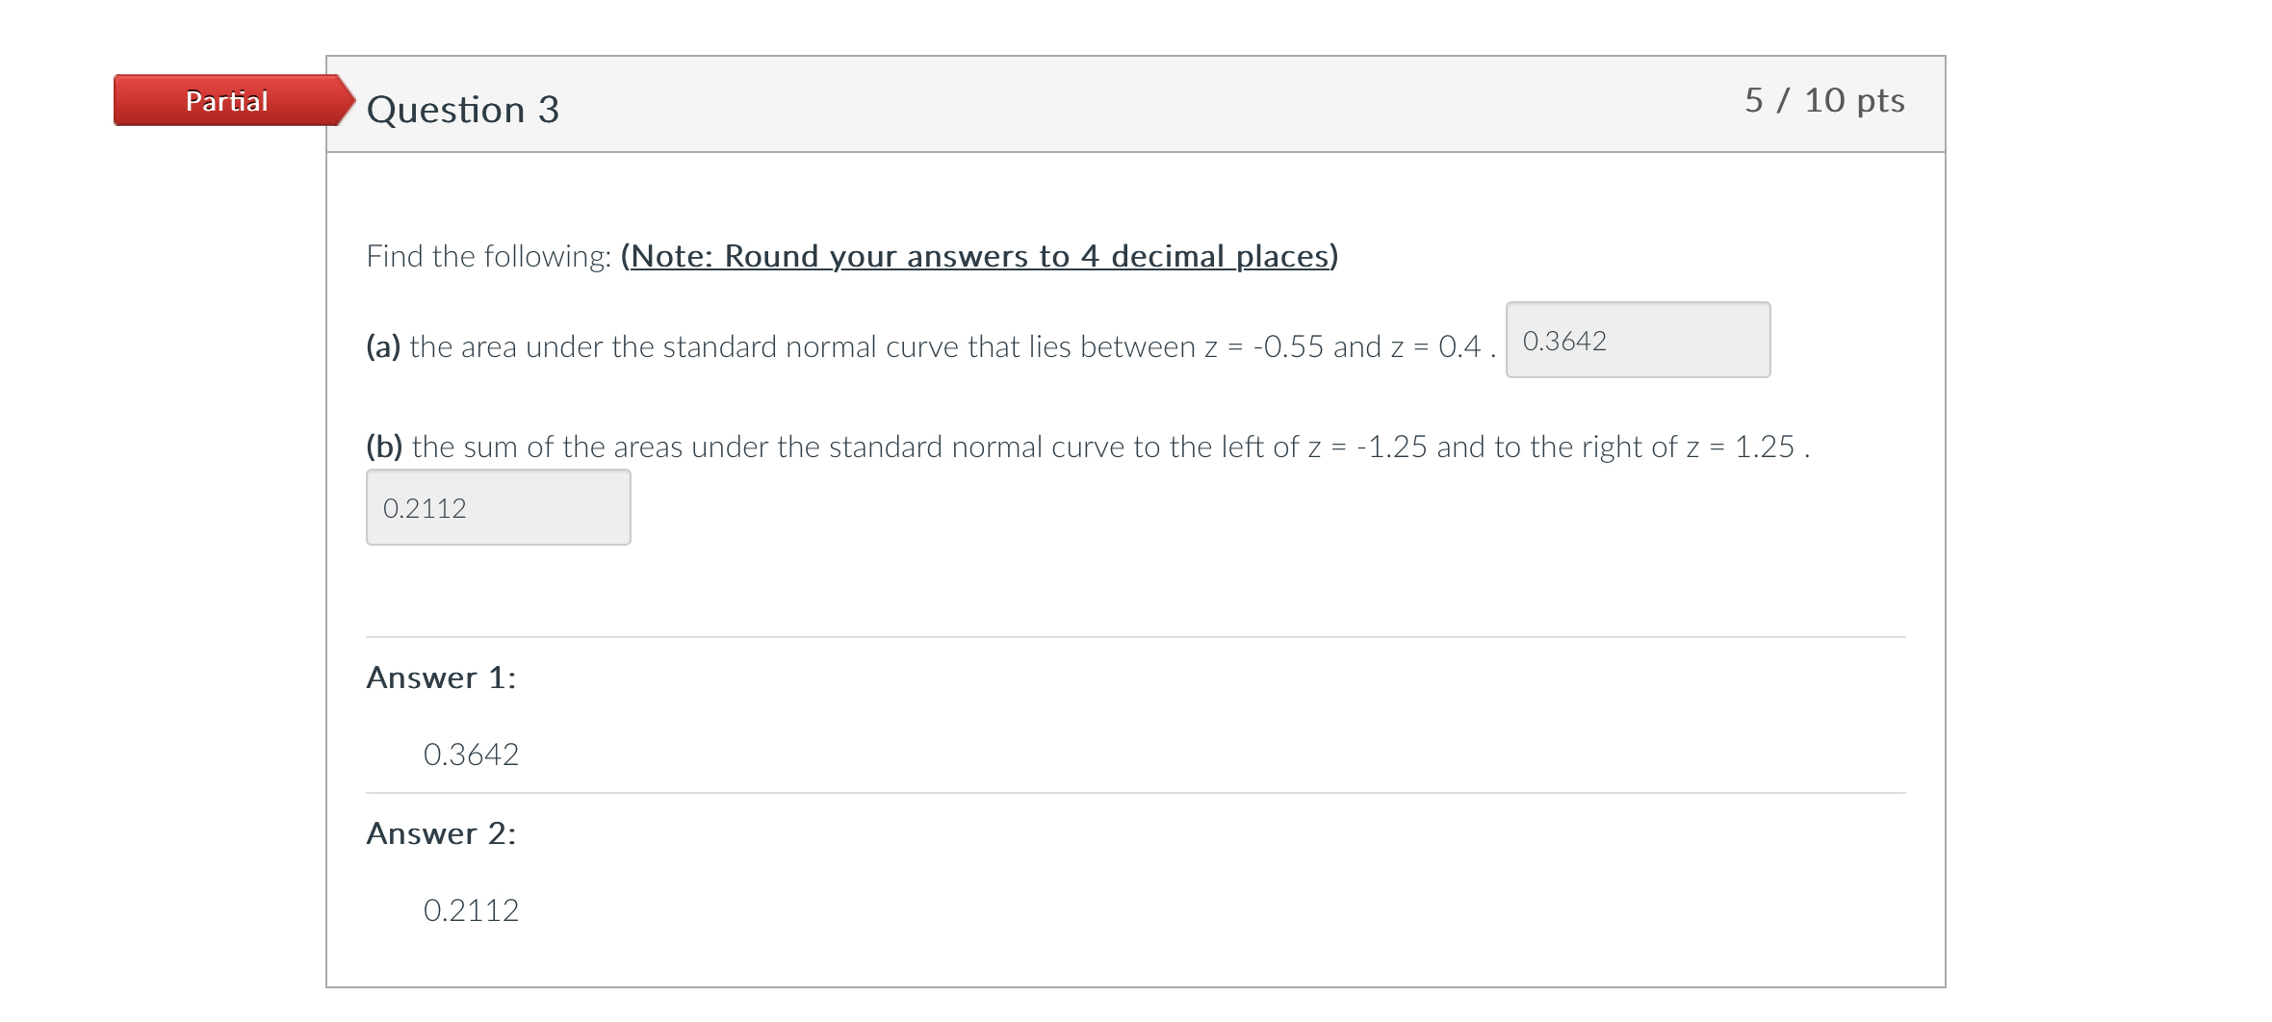Click the 5 / 10 pts score

(1823, 100)
